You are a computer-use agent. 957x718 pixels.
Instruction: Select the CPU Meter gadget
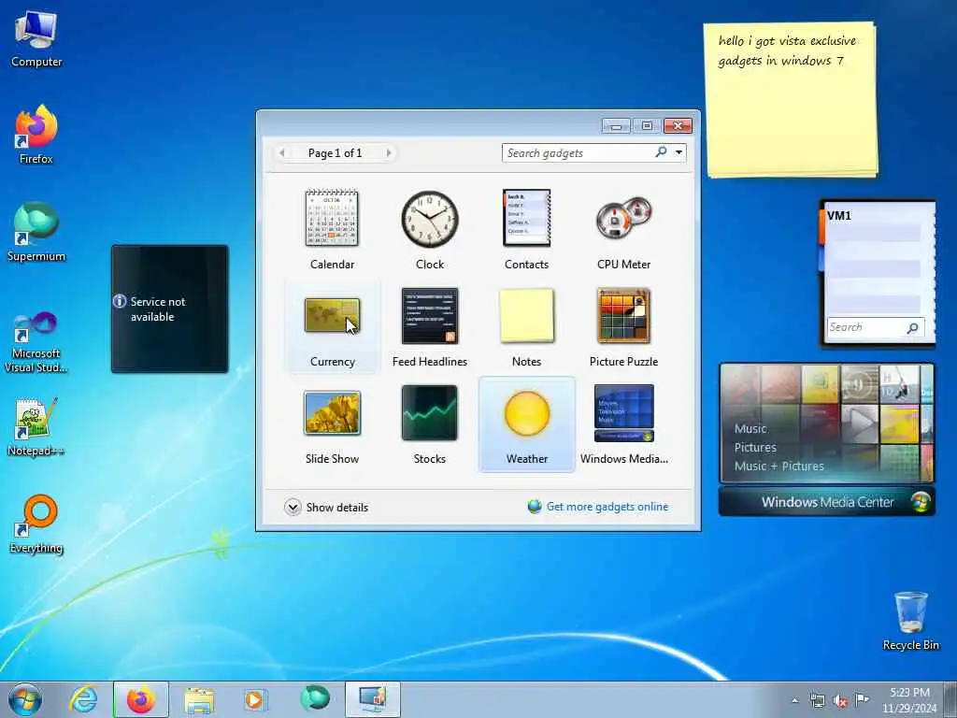[x=623, y=229]
